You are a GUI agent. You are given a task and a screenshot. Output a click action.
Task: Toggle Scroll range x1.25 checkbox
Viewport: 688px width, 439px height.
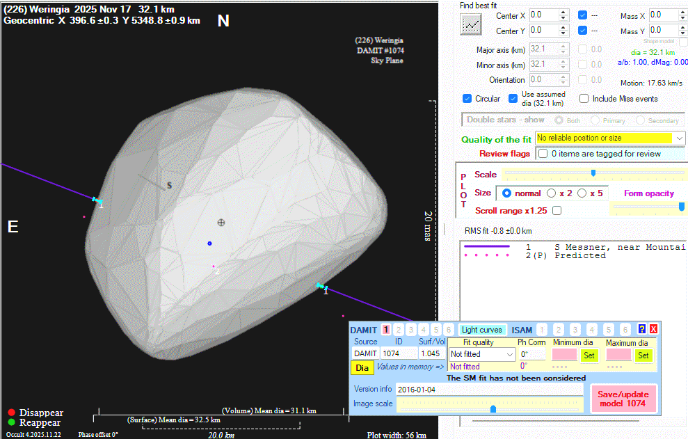557,210
